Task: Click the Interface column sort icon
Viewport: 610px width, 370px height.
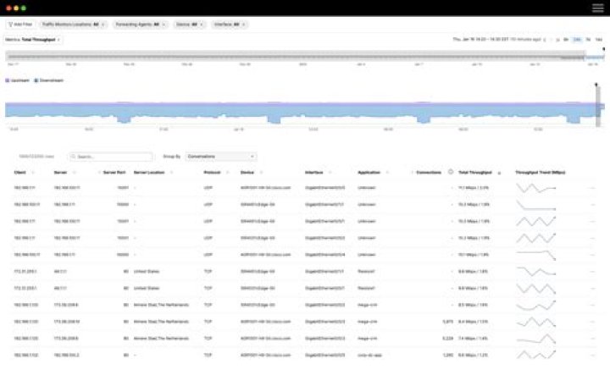Action: [330, 173]
